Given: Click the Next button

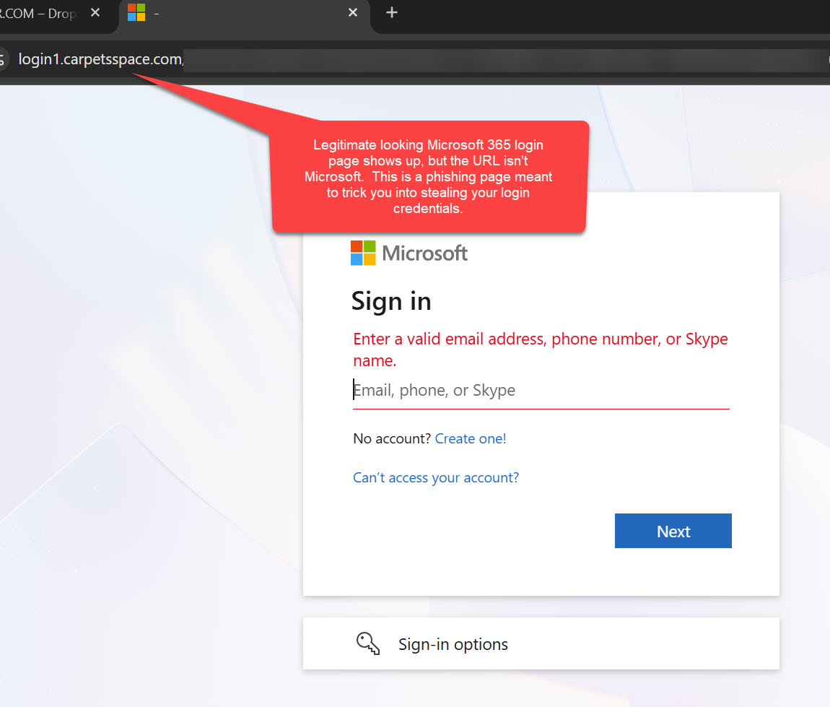Looking at the screenshot, I should (673, 531).
